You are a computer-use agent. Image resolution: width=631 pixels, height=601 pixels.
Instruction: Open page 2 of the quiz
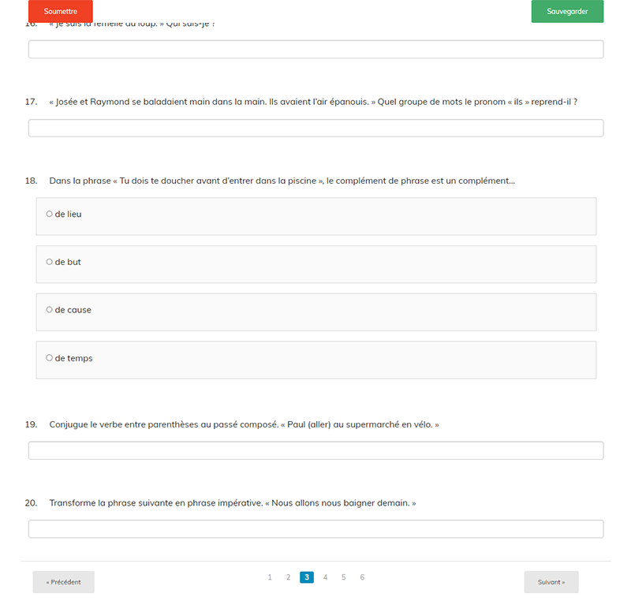[x=288, y=577]
